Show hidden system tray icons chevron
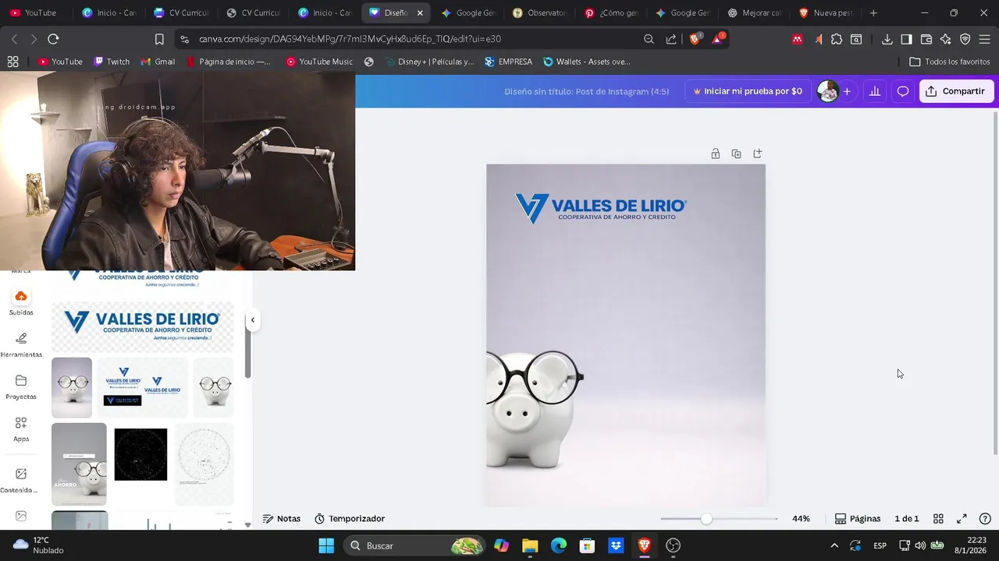 (x=834, y=545)
